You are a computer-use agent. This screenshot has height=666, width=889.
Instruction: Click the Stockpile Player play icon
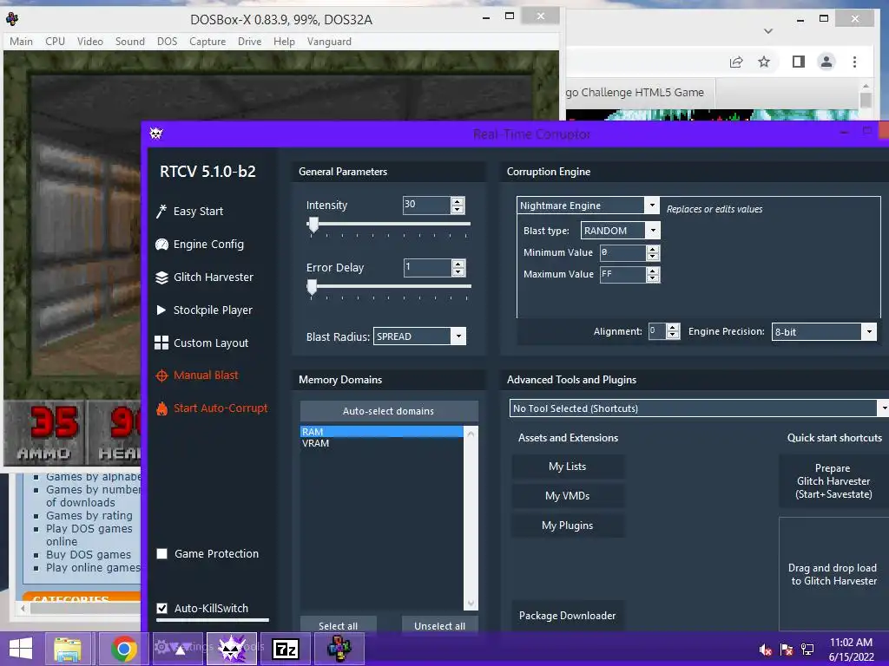[x=161, y=310]
